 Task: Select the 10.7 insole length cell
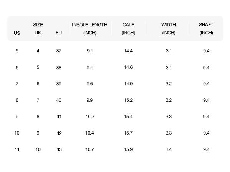coord(90,149)
